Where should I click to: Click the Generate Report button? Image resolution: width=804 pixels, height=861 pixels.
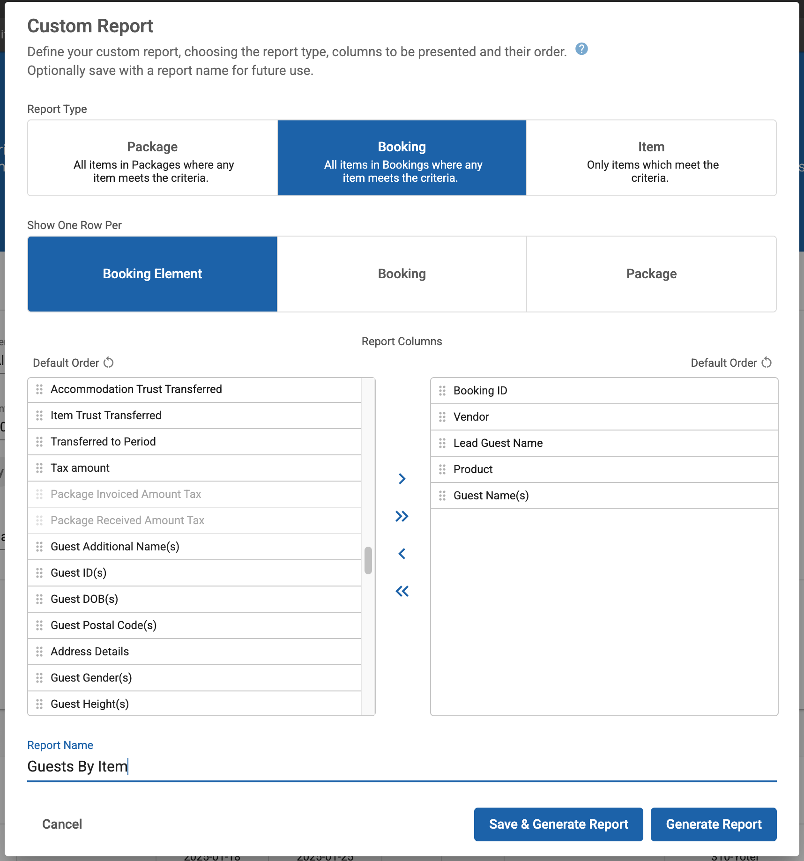click(713, 824)
